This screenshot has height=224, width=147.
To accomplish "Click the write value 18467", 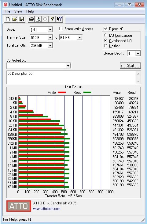I will pyautogui.click(x=119, y=99).
